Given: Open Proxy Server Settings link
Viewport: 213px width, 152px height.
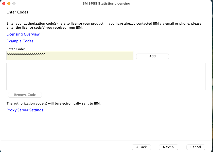Looking at the screenshot, I should (25, 110).
